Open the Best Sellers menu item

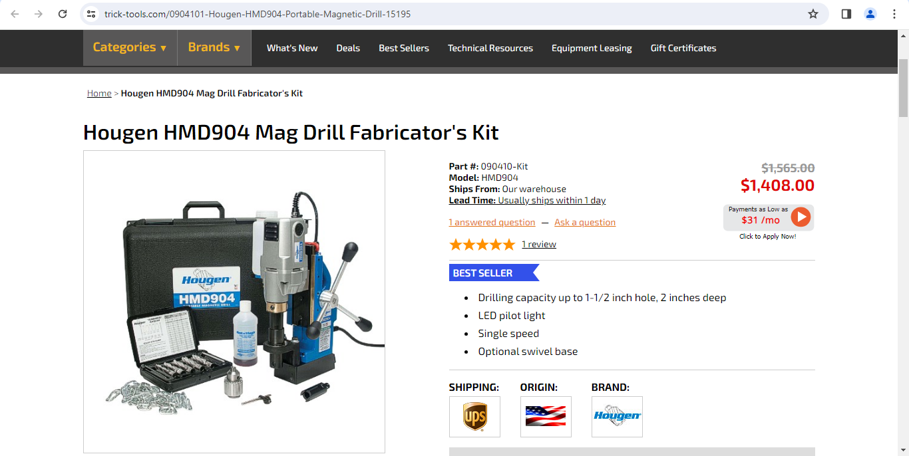(404, 48)
